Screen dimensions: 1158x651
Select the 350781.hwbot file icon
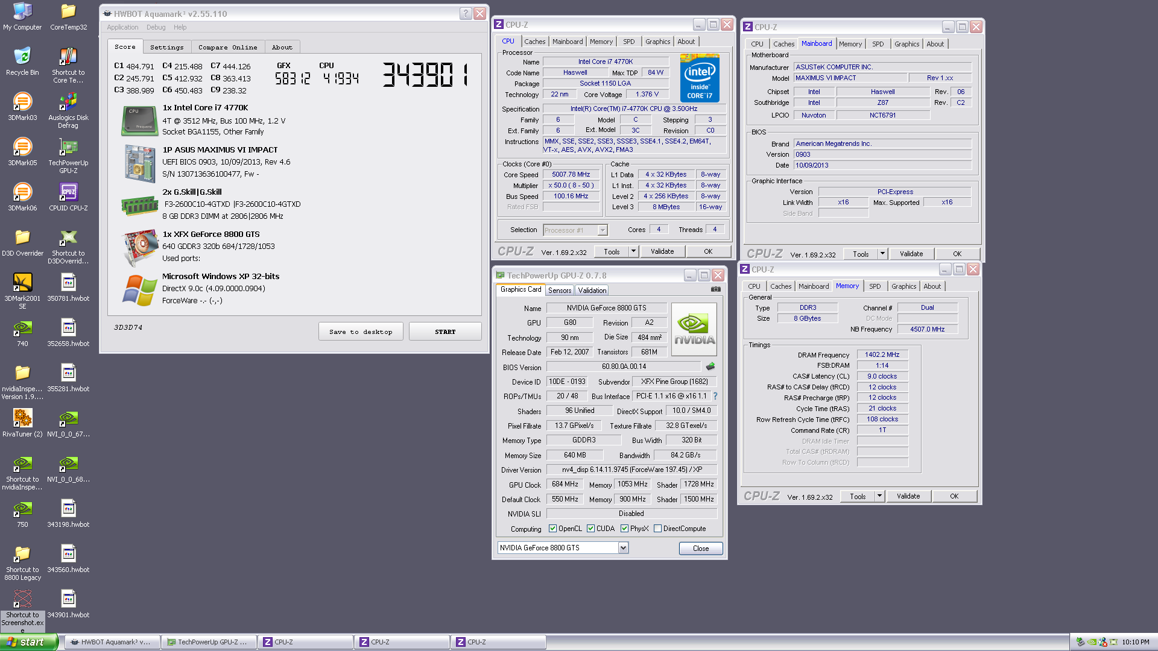point(68,287)
